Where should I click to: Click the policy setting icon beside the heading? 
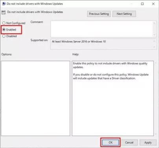coord(4,12)
